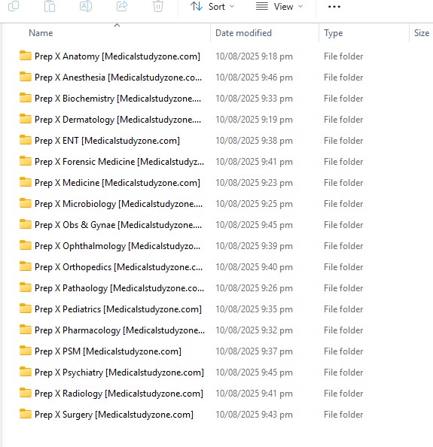Sort by the Size column header
This screenshot has height=447, width=433.
click(422, 33)
